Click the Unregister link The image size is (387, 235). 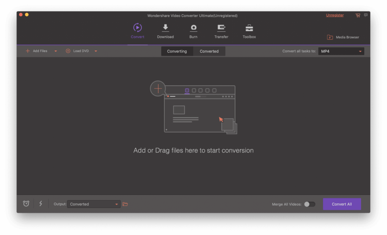pyautogui.click(x=335, y=15)
